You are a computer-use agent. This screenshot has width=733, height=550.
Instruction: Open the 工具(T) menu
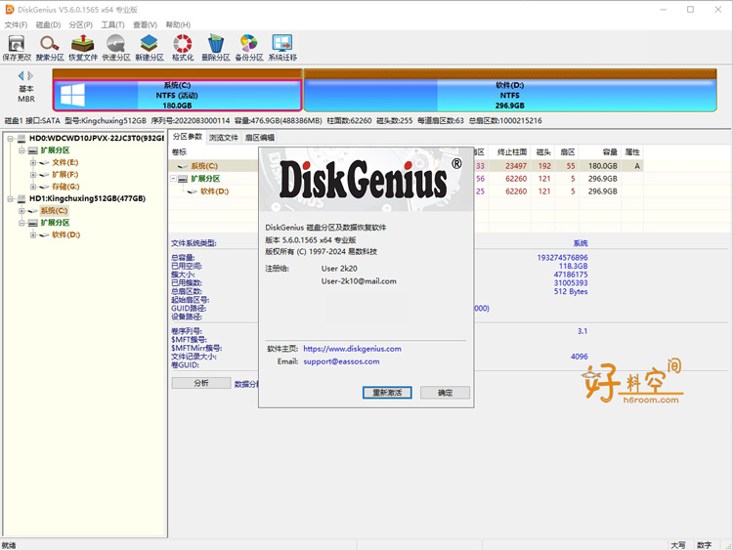pyautogui.click(x=112, y=24)
